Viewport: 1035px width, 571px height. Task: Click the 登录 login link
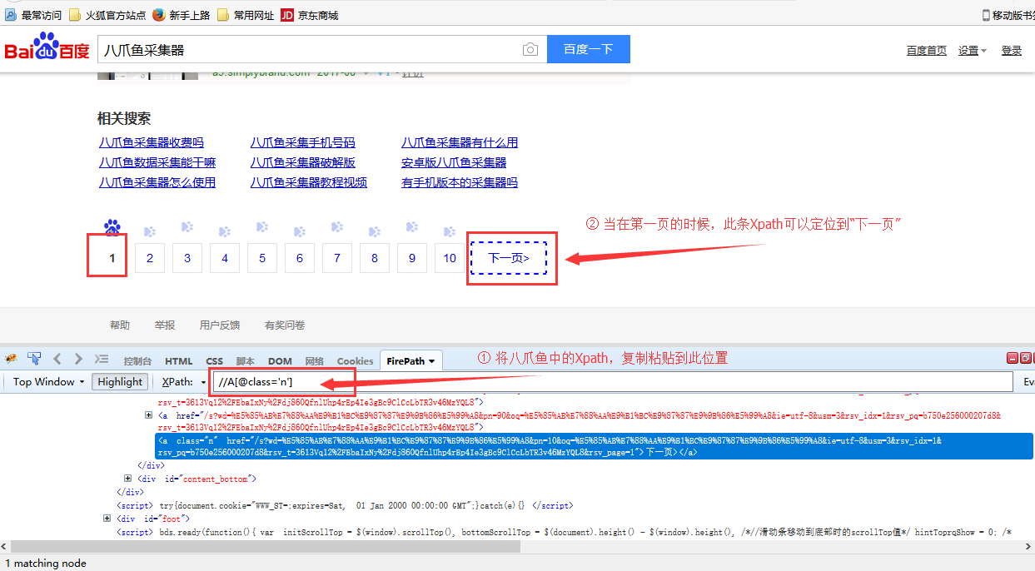pos(1012,51)
